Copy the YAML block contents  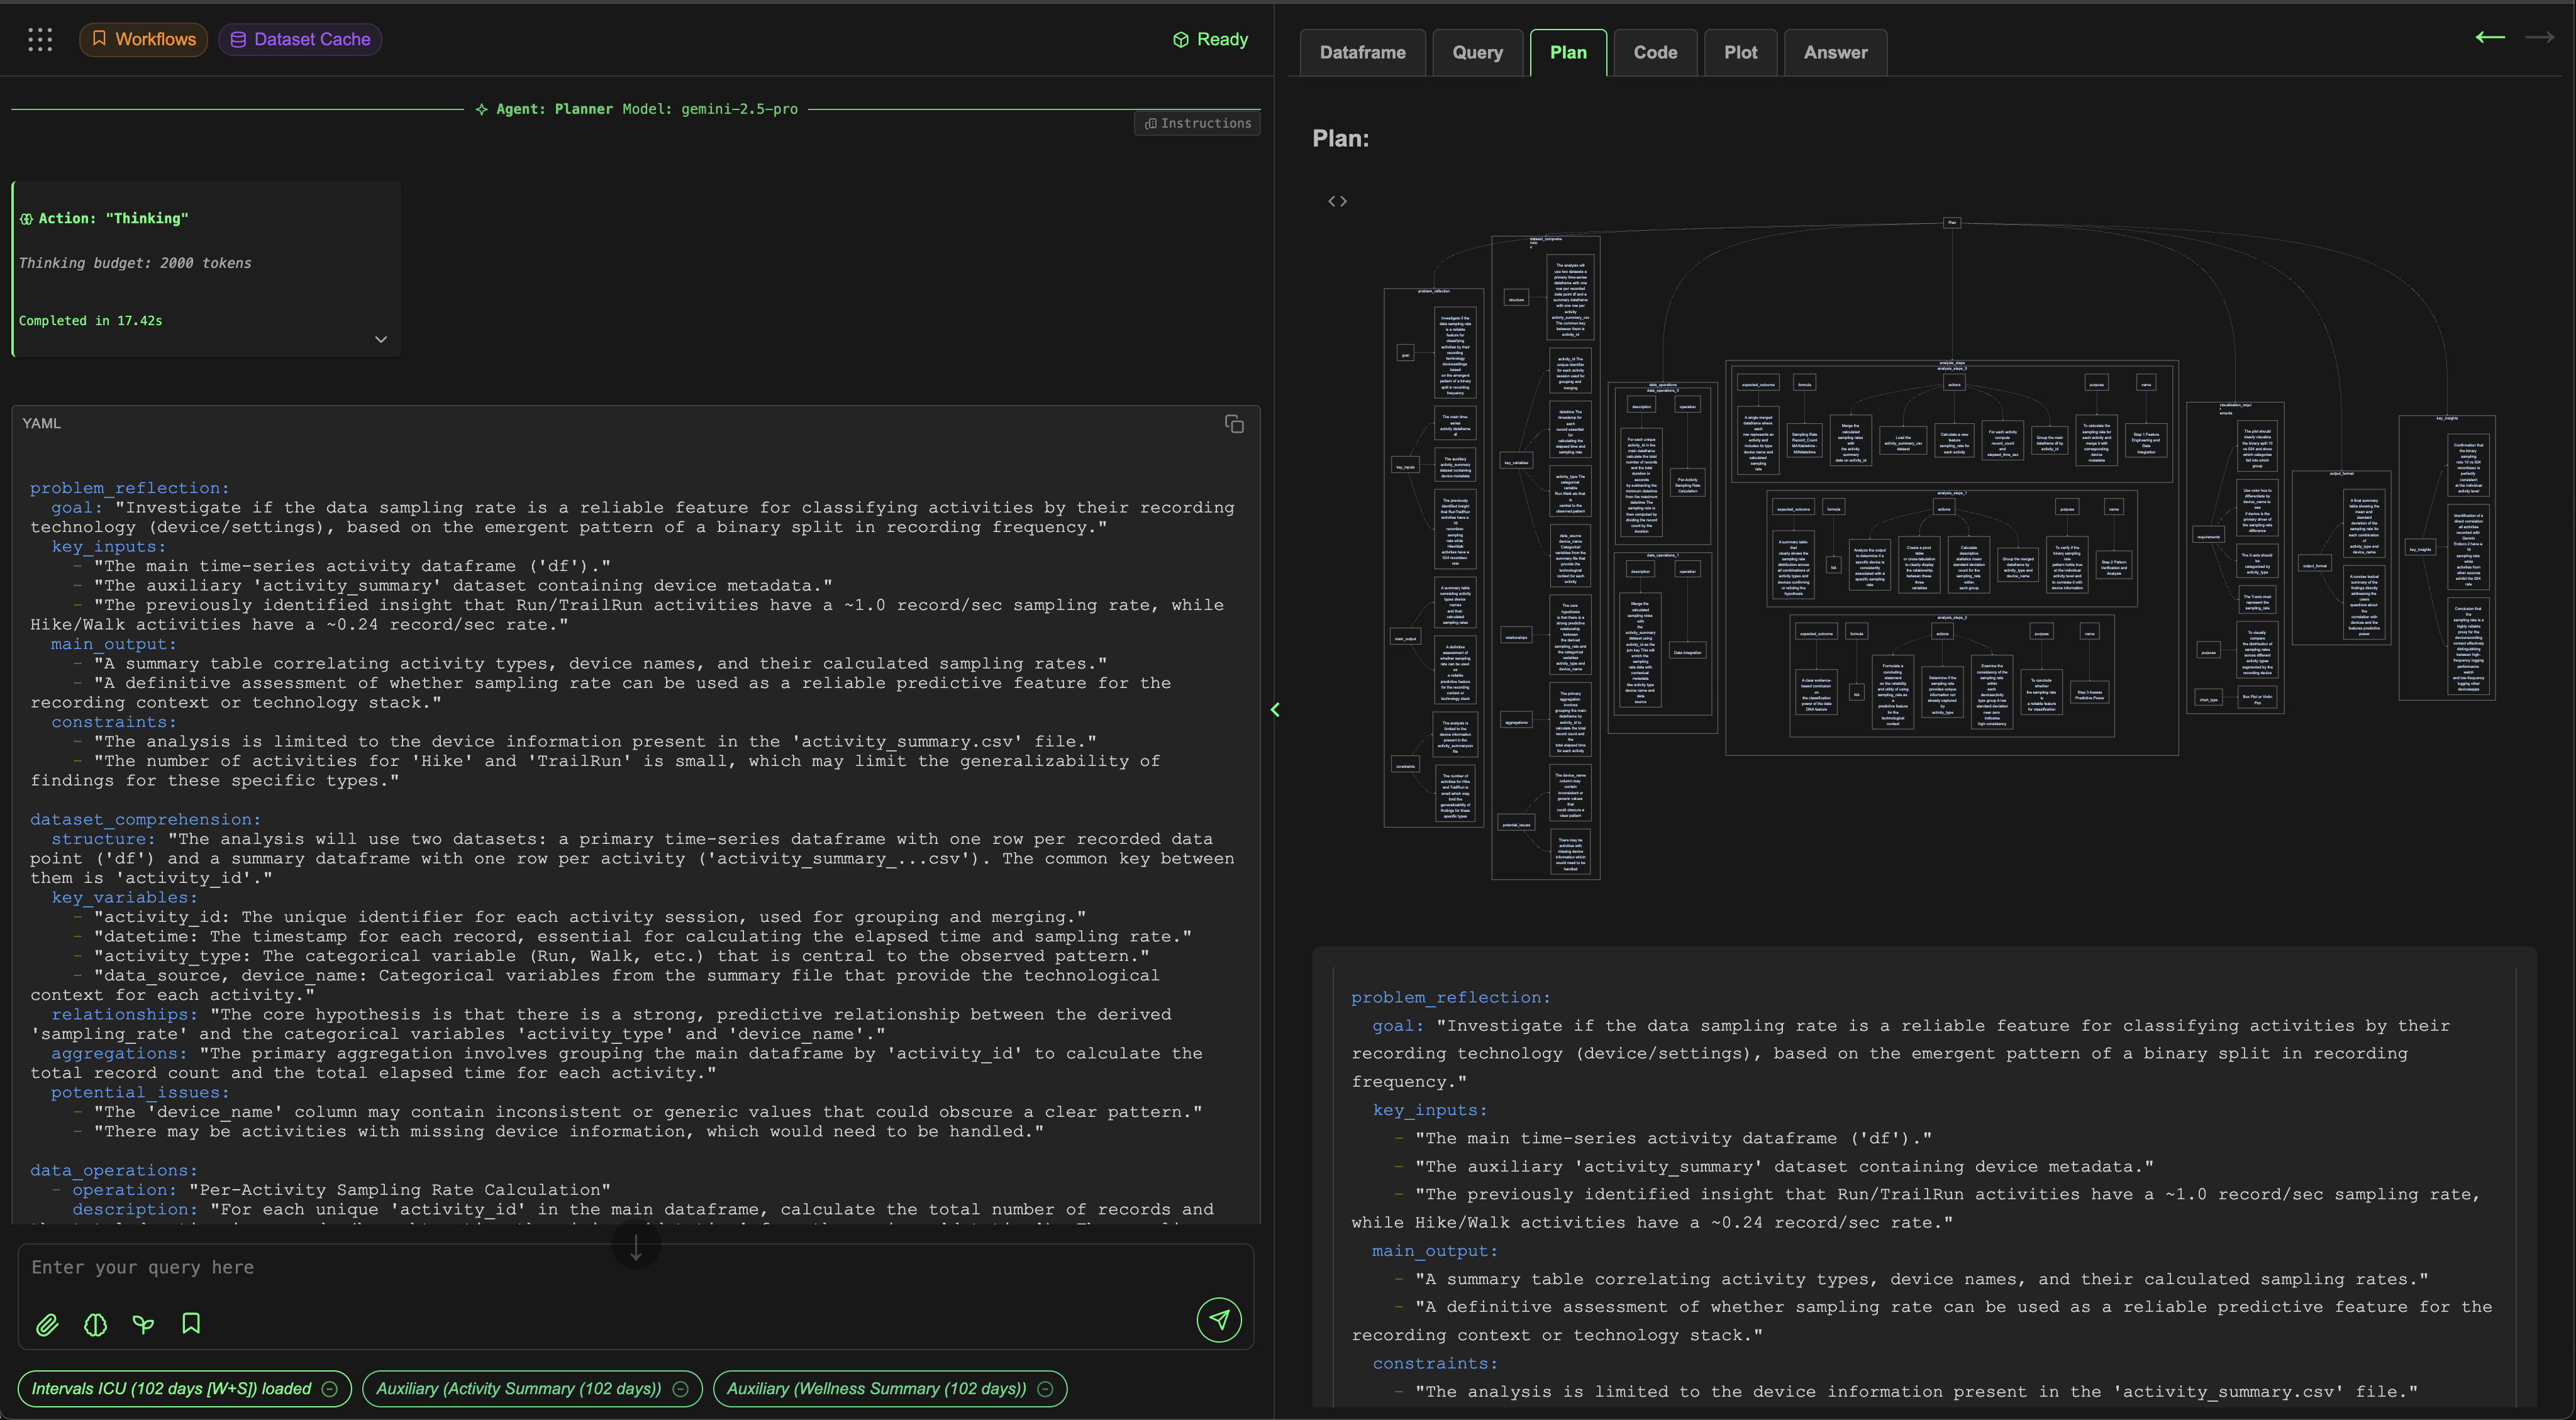click(x=1234, y=424)
